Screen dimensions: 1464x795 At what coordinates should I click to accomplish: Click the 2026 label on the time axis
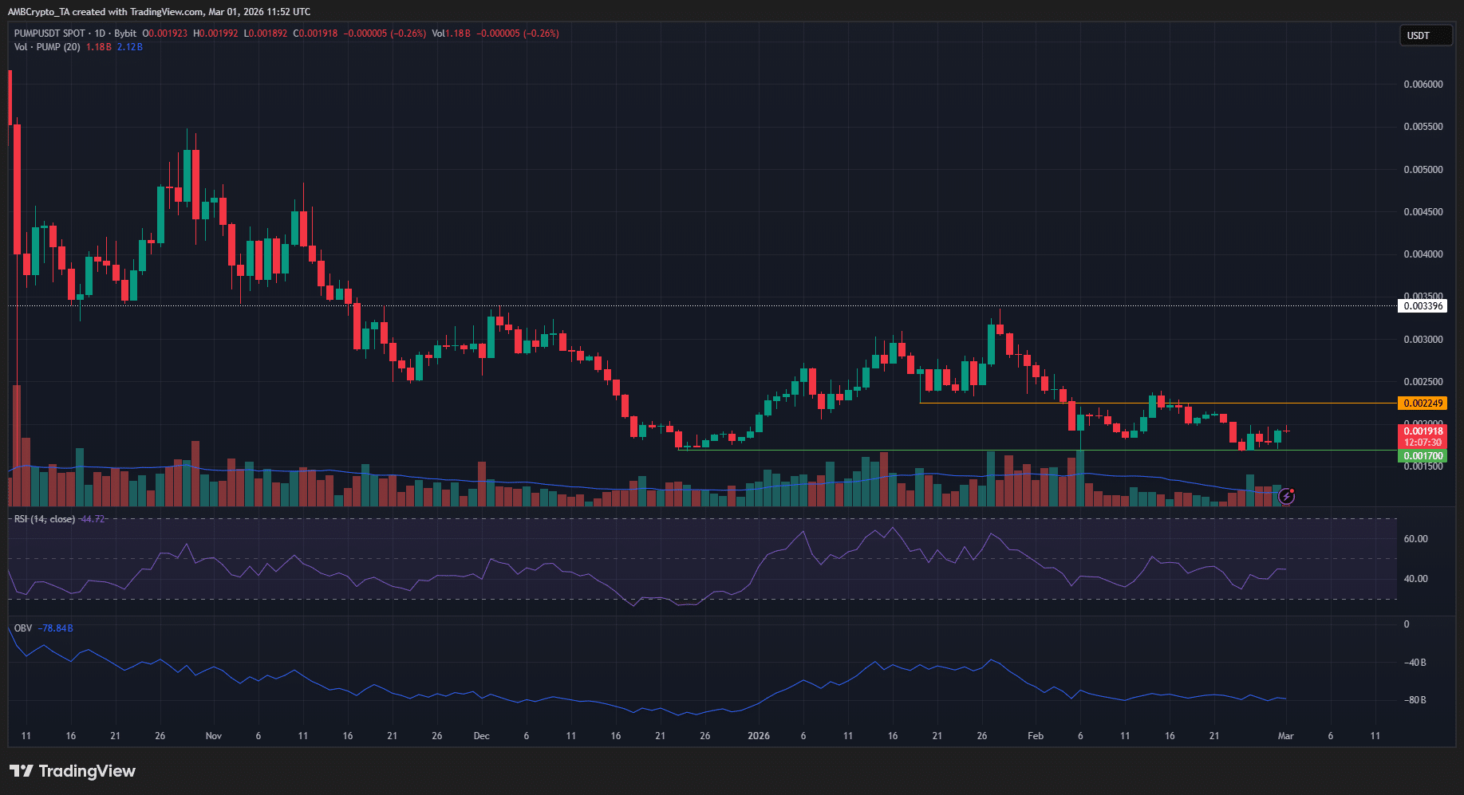tap(758, 736)
